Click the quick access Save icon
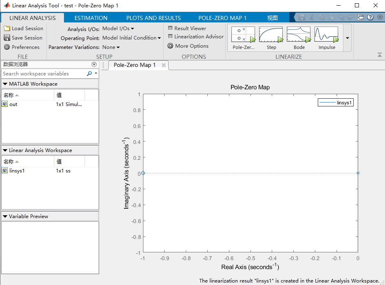385x285 pixels. click(x=302, y=18)
